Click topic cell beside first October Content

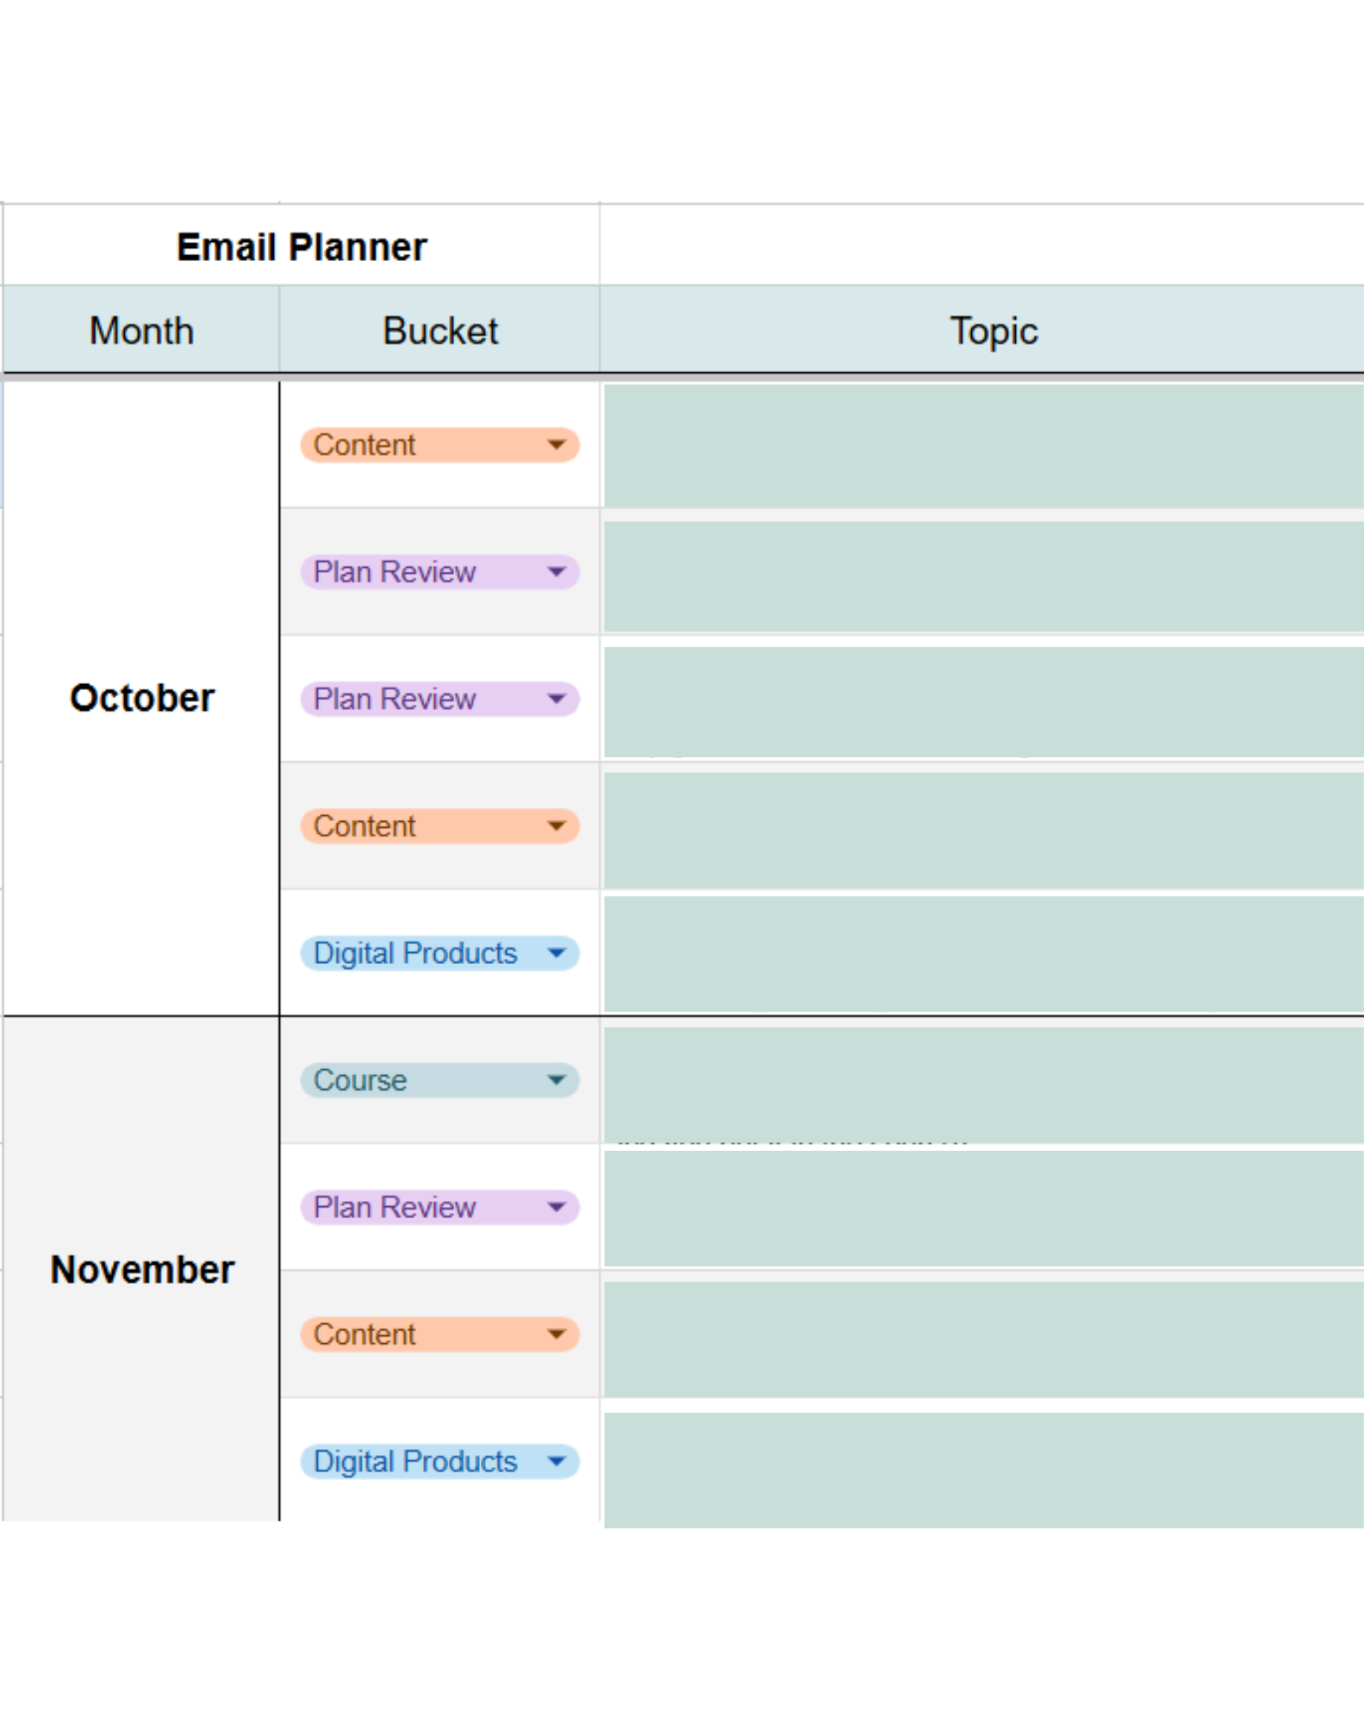pyautogui.click(x=982, y=445)
